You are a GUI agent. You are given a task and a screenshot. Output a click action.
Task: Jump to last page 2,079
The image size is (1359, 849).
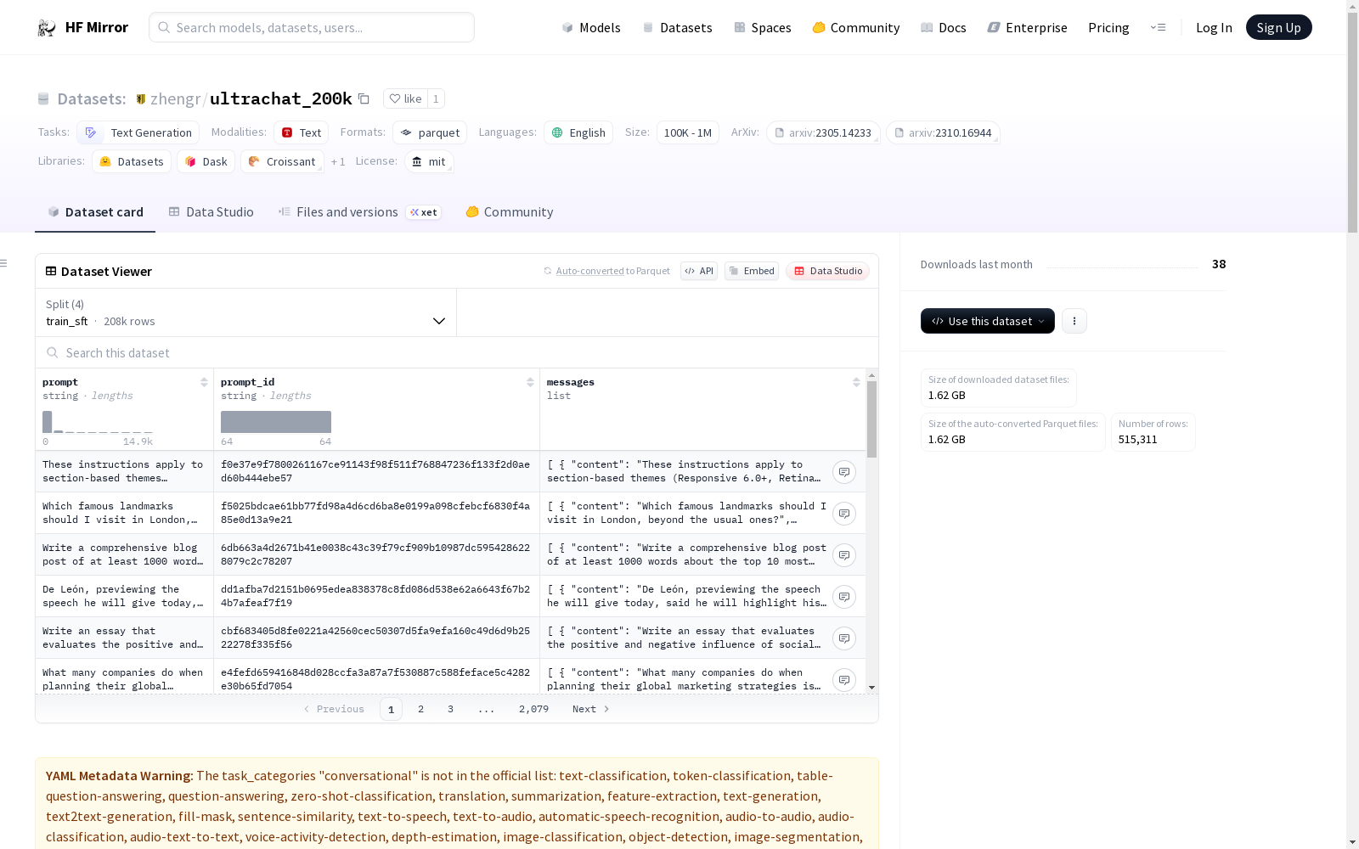(533, 709)
